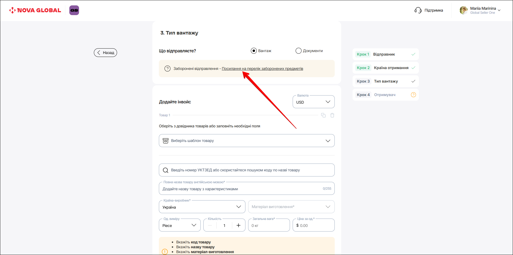
Task: Select the Документи radio button
Action: 298,51
